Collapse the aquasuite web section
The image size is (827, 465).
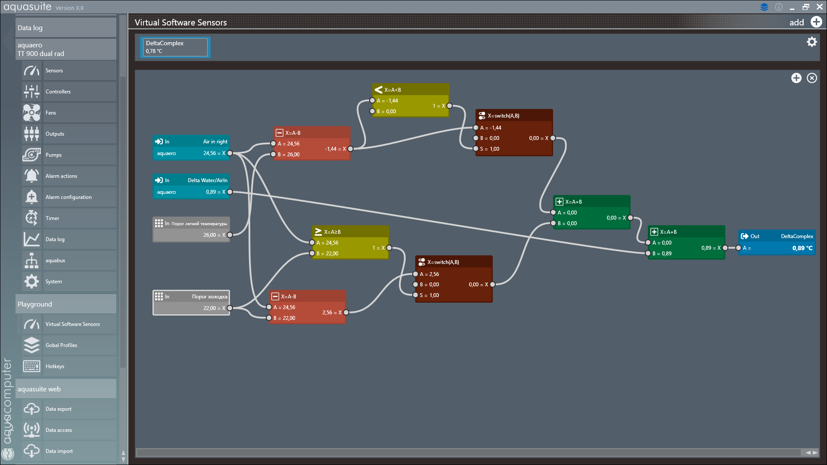point(65,389)
